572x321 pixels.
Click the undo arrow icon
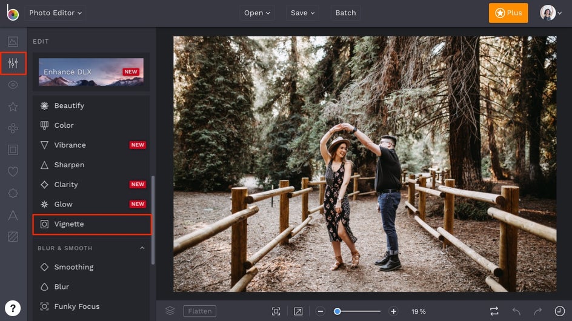click(516, 311)
